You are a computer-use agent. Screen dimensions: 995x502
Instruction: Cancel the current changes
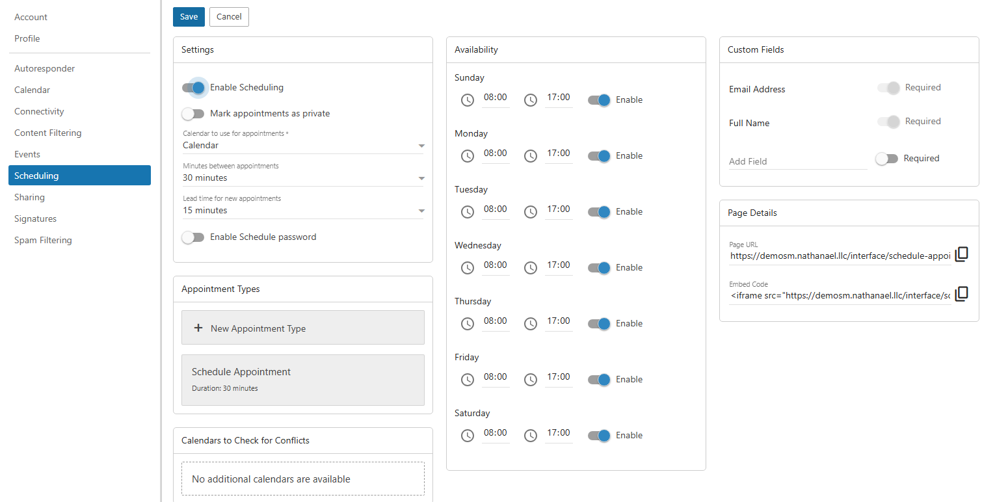pyautogui.click(x=228, y=16)
